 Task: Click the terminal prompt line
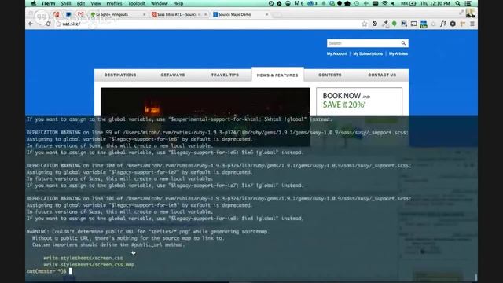49,271
